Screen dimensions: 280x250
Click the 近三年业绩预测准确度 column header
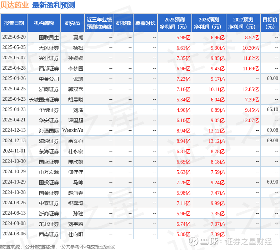click(99, 23)
